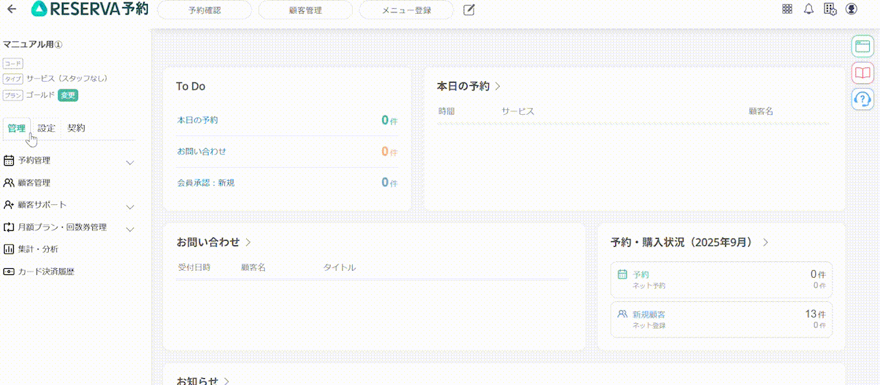
Task: Open the 新規顧客 status card
Action: pos(721,320)
